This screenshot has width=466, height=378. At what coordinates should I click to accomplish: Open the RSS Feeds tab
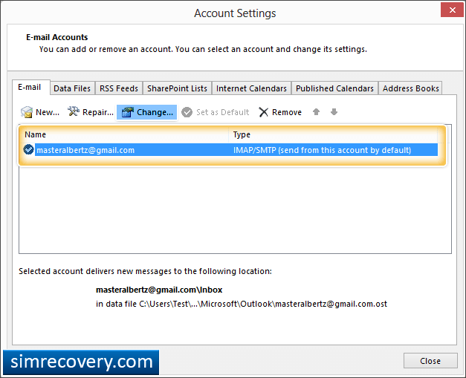pyautogui.click(x=119, y=88)
